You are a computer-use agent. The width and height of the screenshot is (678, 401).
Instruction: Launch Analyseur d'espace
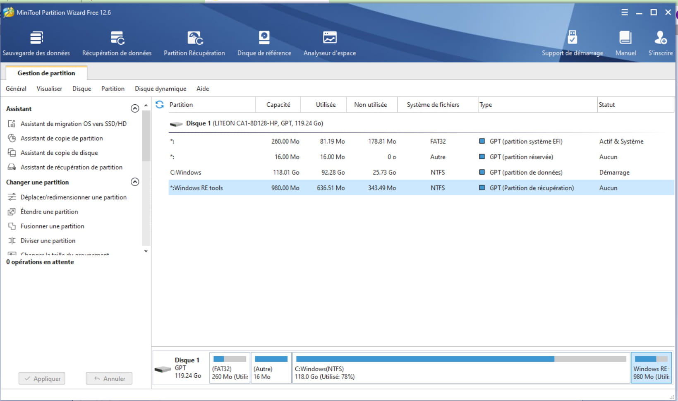coord(330,43)
